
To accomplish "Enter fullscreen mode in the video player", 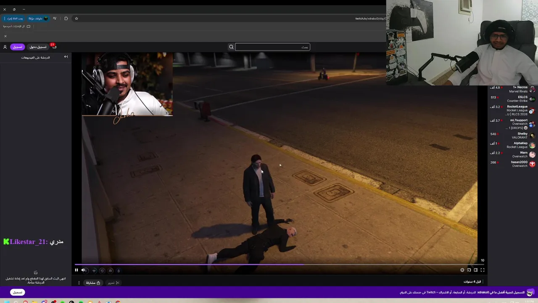I will coord(483,270).
